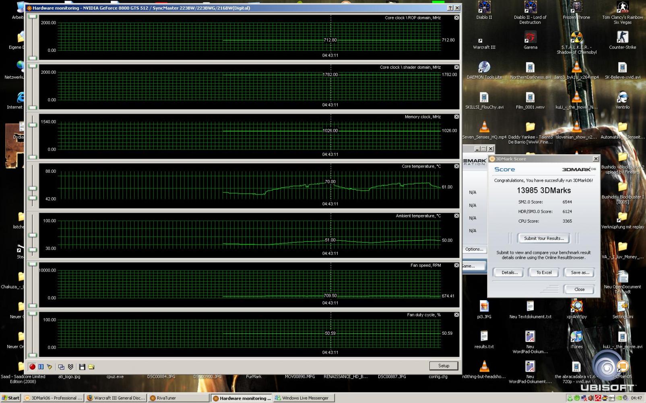Switch to 3DMark06 Professional taskbar button
Screen dimensions: 646x403
tap(53, 398)
